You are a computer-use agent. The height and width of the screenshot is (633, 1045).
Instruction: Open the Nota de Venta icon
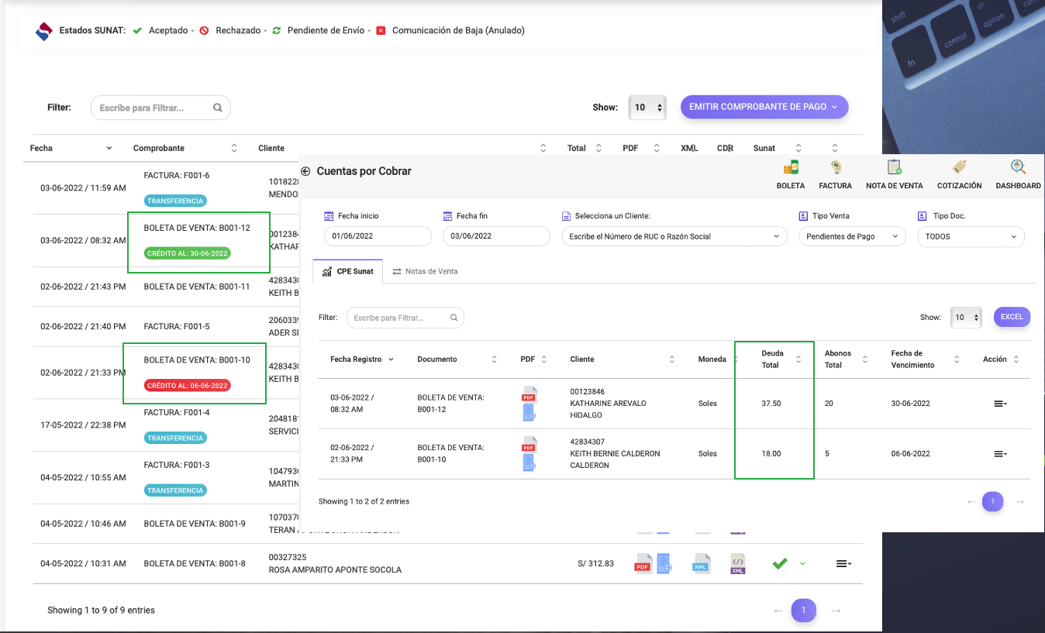[894, 168]
